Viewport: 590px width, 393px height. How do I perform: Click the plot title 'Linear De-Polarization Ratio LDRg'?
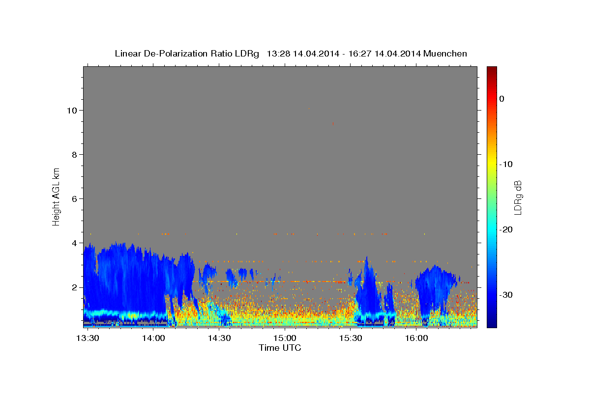(186, 54)
